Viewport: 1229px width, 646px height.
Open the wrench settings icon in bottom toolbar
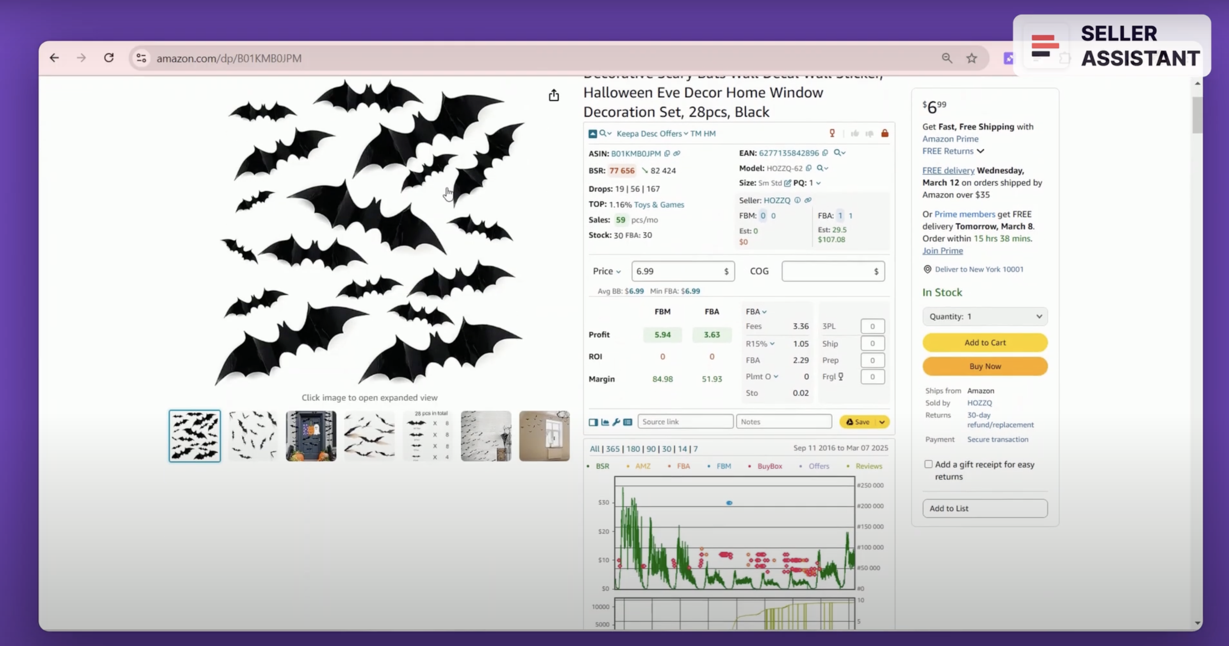(x=617, y=422)
